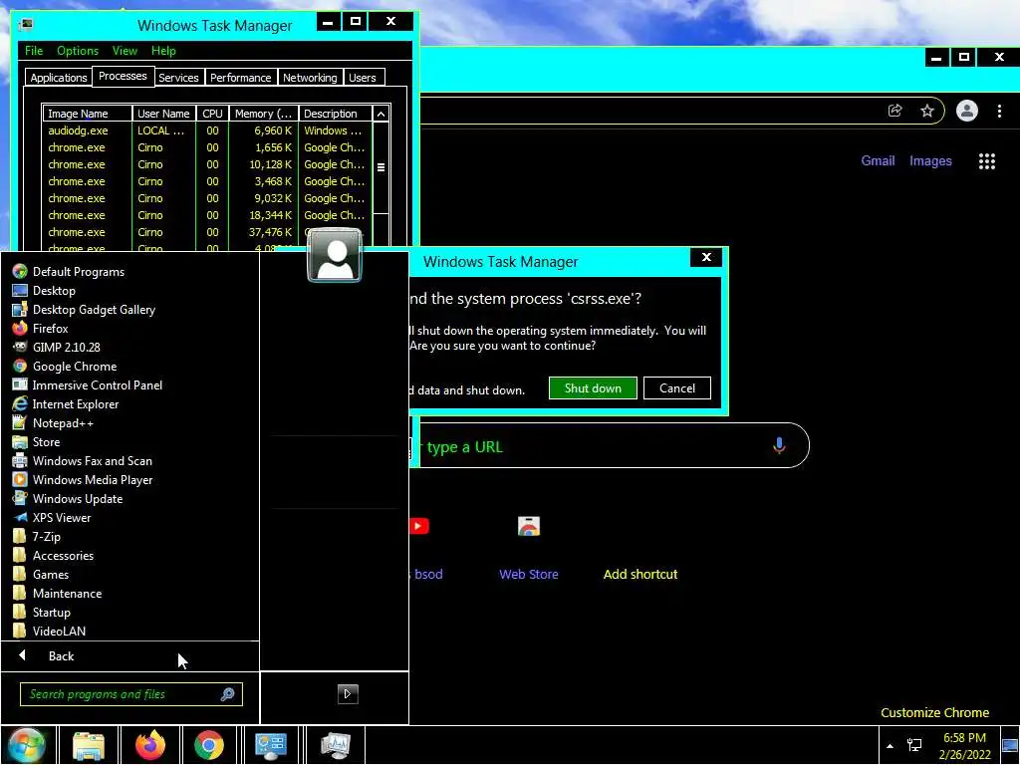Click the Show desktop icon at taskbar end
The height and width of the screenshot is (765, 1020).
(x=1010, y=745)
